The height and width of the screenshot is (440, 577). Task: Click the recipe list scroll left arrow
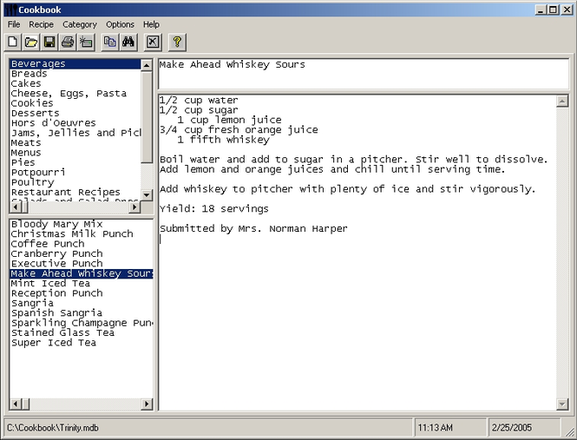point(16,404)
